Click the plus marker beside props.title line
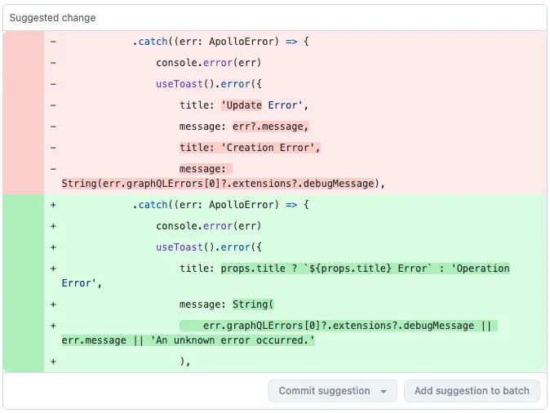The width and height of the screenshot is (550, 413). 53,269
